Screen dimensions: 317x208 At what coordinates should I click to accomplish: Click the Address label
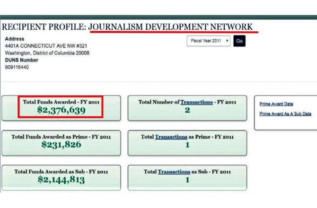15,39
